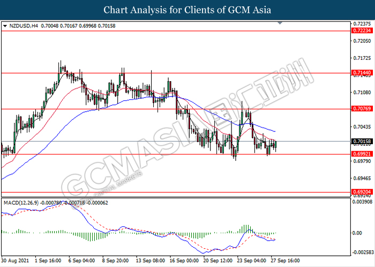
Task: Click the -0.002583 MACD axis value
Action: pyautogui.click(x=363, y=252)
